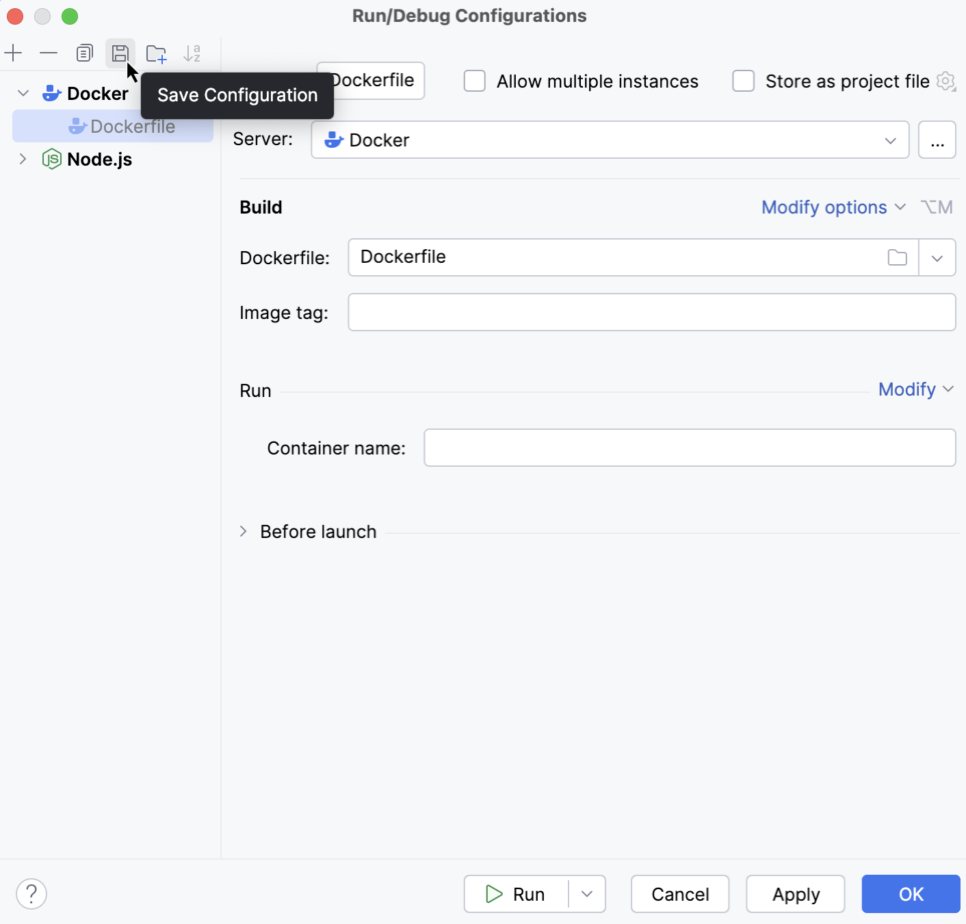This screenshot has height=924, width=966.
Task: Click inside the Image tag field
Action: click(651, 312)
